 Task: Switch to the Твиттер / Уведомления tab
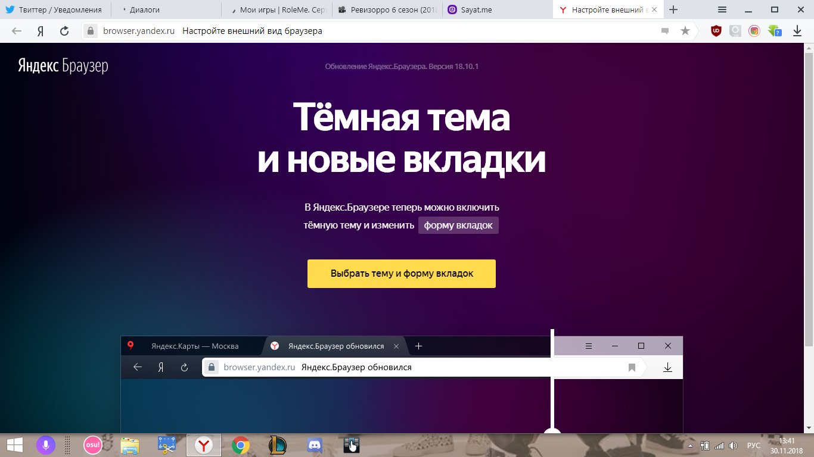[55, 10]
